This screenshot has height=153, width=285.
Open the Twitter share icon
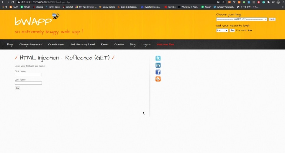click(158, 58)
